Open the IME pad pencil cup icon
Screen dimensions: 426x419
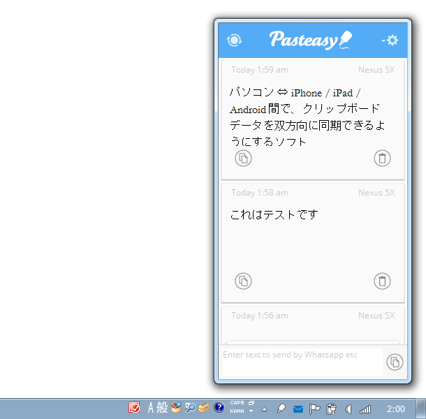click(x=176, y=408)
